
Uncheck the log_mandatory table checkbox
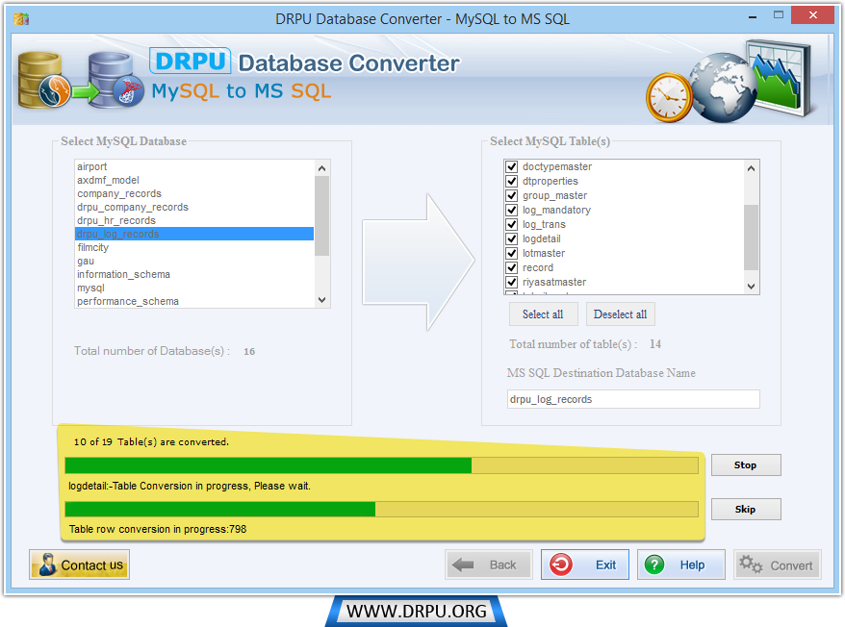coord(511,210)
